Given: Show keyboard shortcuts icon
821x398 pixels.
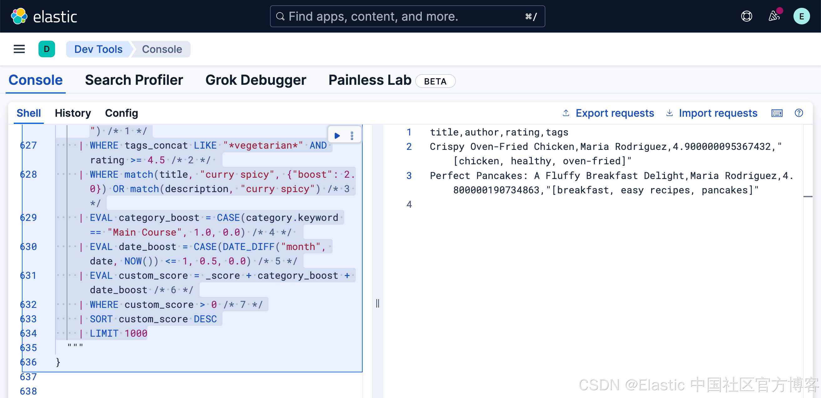Looking at the screenshot, I should (777, 113).
